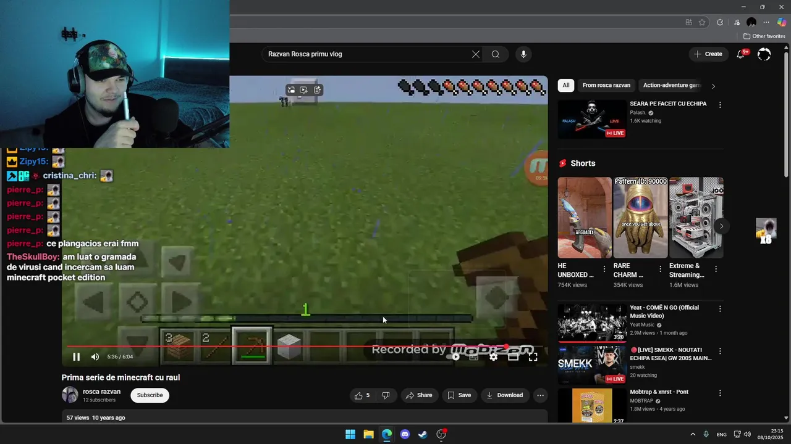The height and width of the screenshot is (444, 791).
Task: Open video settings gear icon
Action: [493, 356]
